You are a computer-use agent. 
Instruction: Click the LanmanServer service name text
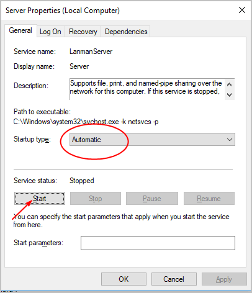91,52
